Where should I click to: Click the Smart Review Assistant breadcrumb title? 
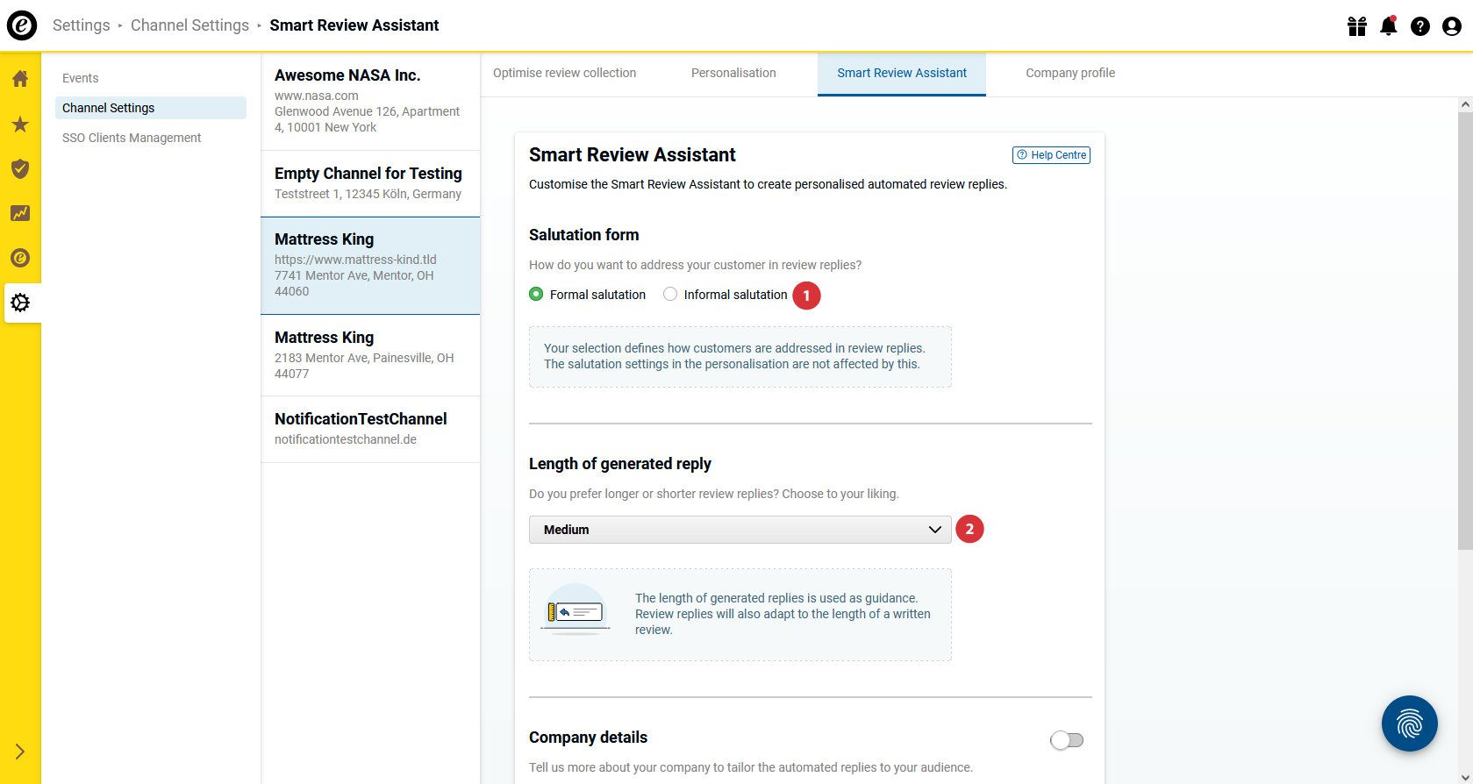pyautogui.click(x=354, y=25)
